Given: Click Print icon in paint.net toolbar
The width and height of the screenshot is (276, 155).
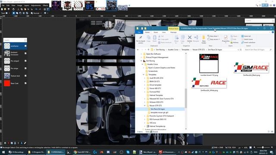Looking at the screenshot, I should point(13,9).
